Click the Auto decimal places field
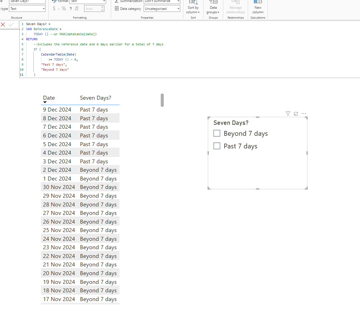 [x=92, y=9]
